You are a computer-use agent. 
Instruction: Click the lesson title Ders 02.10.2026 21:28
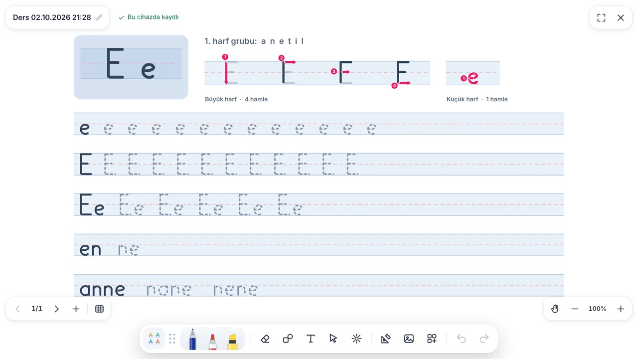(x=52, y=17)
